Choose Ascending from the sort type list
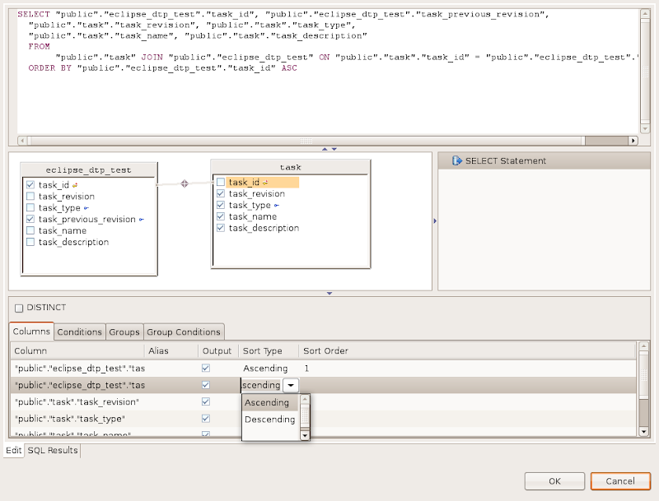This screenshot has height=501, width=659. pos(267,403)
